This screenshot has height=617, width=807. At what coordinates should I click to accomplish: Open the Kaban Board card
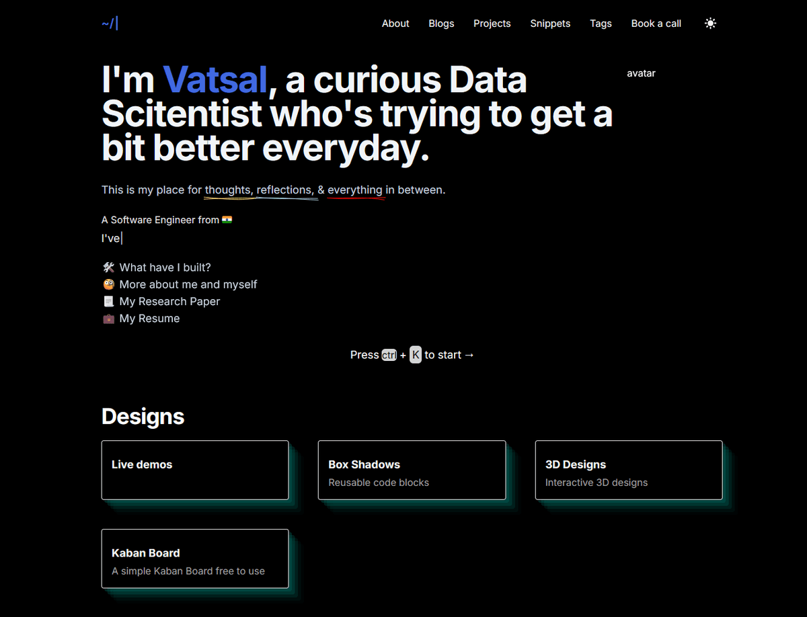click(195, 559)
